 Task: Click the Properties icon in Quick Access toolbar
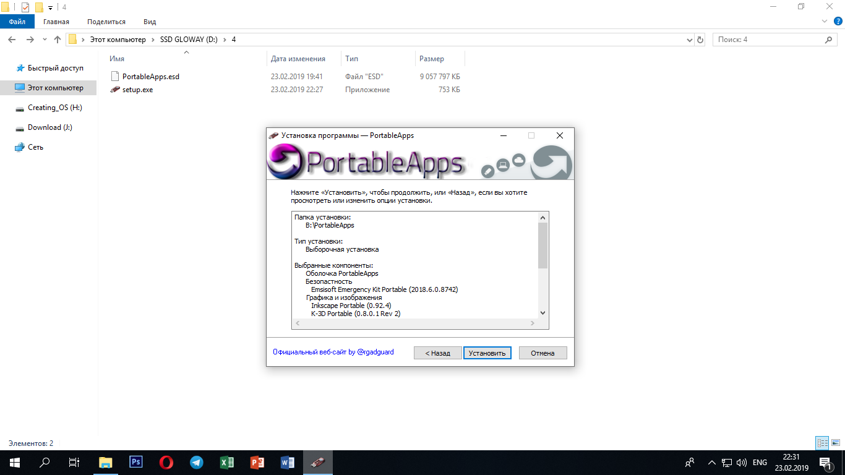25,7
